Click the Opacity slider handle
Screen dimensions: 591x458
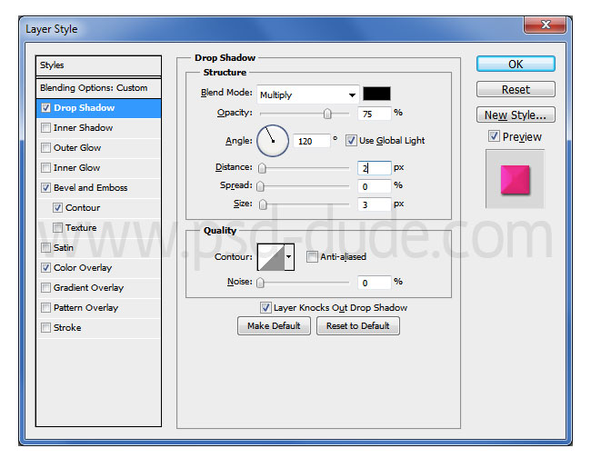point(327,114)
